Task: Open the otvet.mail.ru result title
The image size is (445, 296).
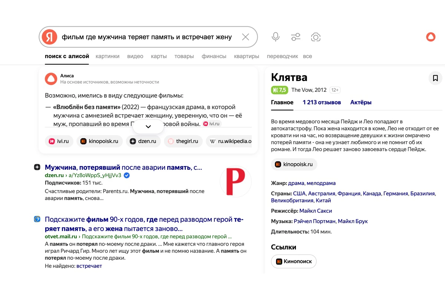Action: coord(144,224)
